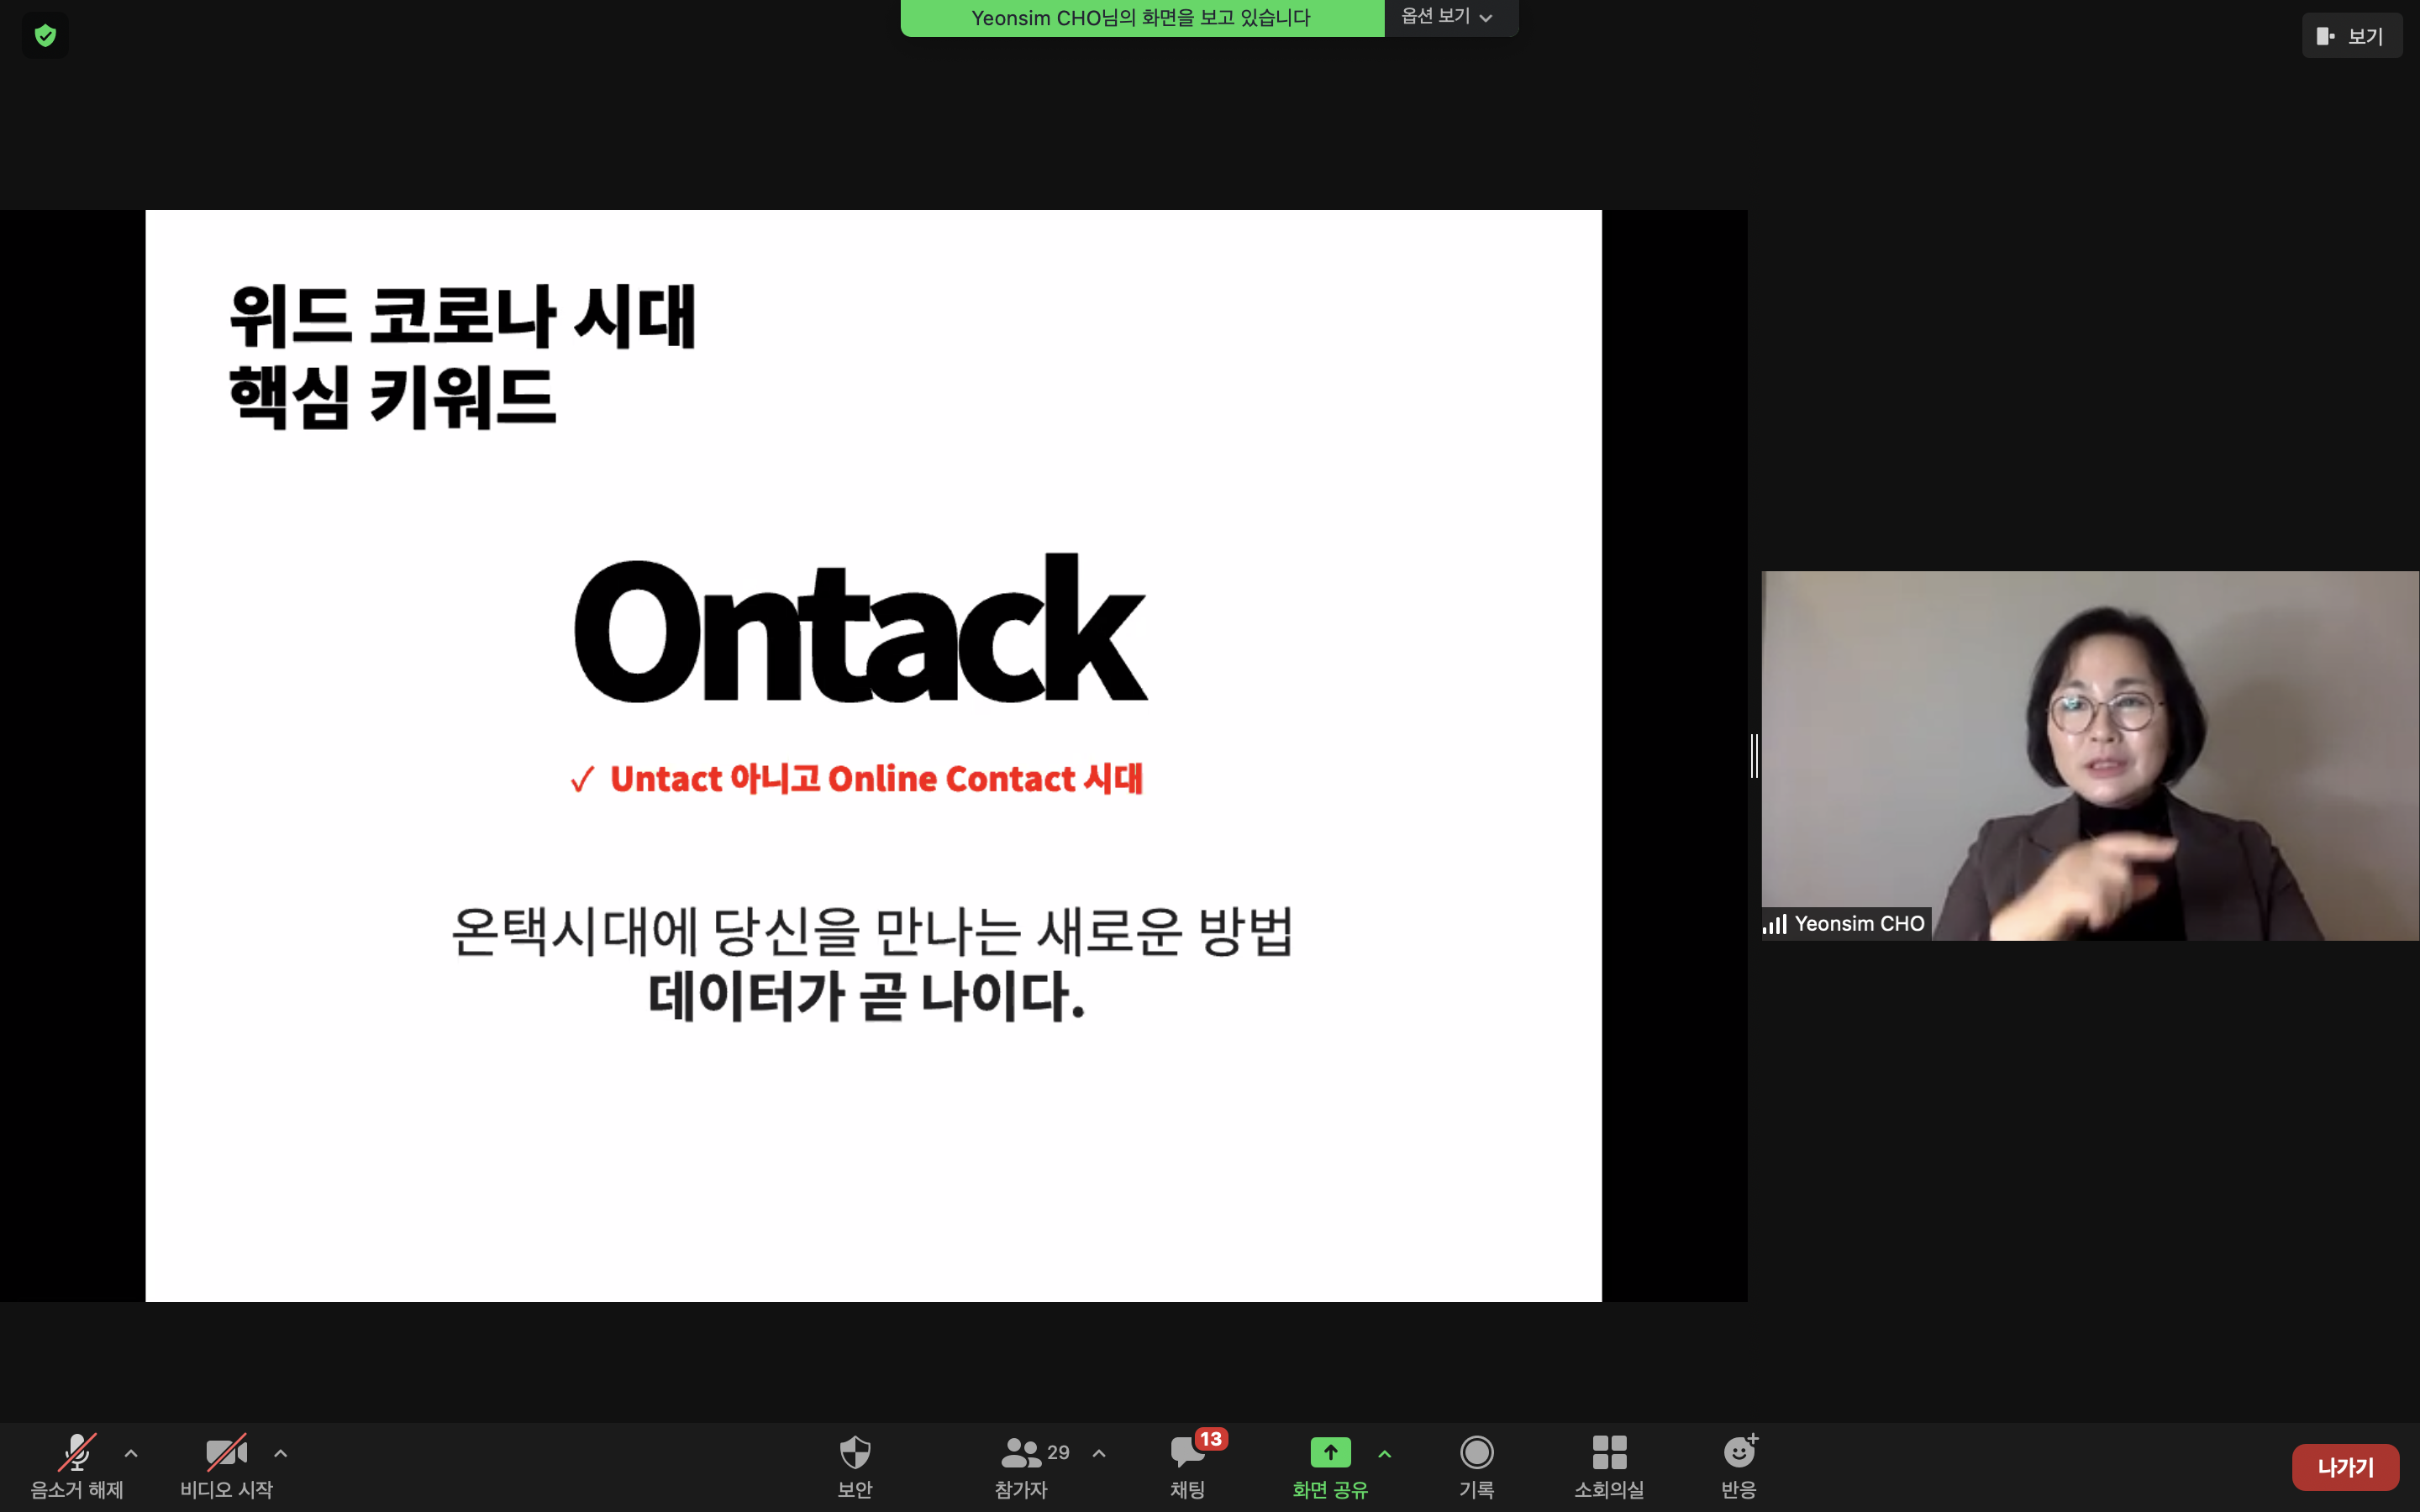Viewport: 2420px width, 1512px height.
Task: Expand audio options arrow next to microphone
Action: 131,1453
